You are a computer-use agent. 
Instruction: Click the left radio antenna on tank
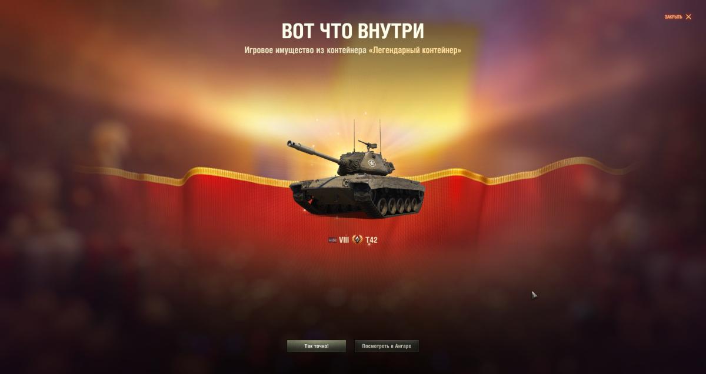354,135
